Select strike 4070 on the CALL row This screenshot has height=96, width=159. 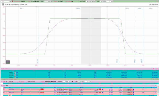74,92
